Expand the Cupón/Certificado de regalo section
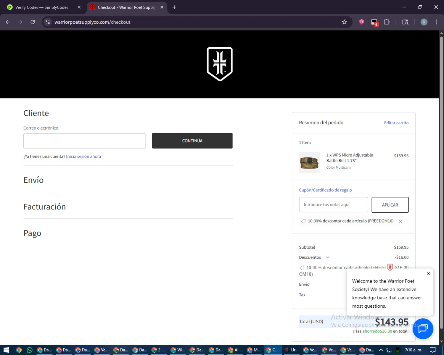Image resolution: width=444 pixels, height=355 pixels. pos(325,190)
